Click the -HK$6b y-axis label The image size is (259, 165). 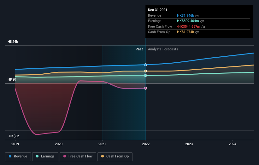click(x=13, y=136)
